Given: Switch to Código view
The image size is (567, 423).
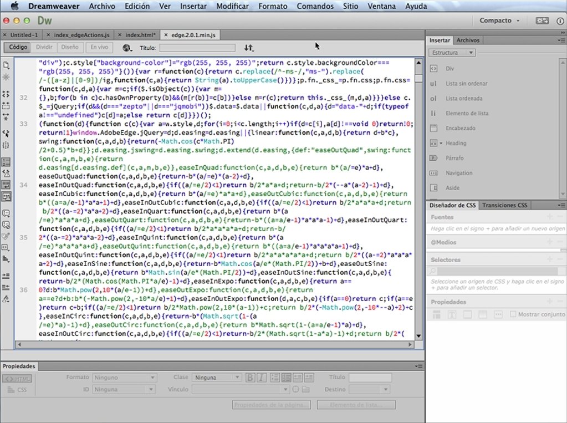Looking at the screenshot, I should (18, 48).
